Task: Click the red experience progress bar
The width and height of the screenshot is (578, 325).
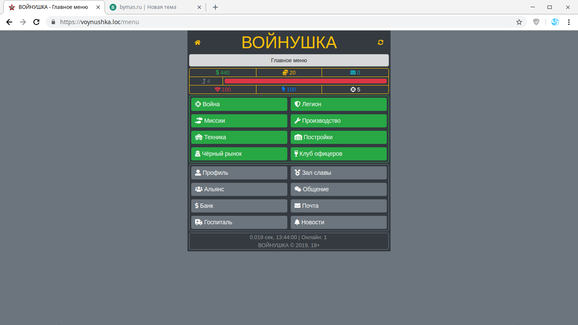Action: (x=305, y=81)
